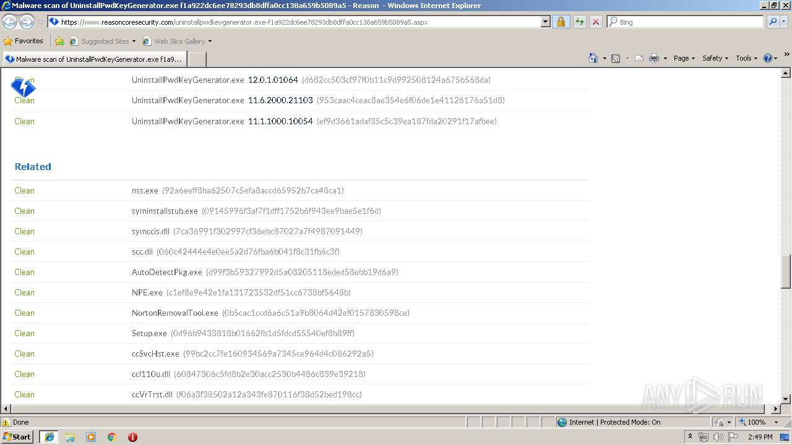Expand address bar URL dropdown arrow
The width and height of the screenshot is (792, 445).
(x=545, y=22)
